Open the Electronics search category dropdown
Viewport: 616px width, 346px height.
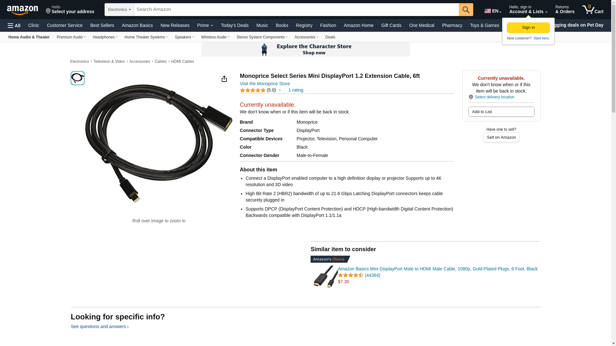[x=119, y=10]
